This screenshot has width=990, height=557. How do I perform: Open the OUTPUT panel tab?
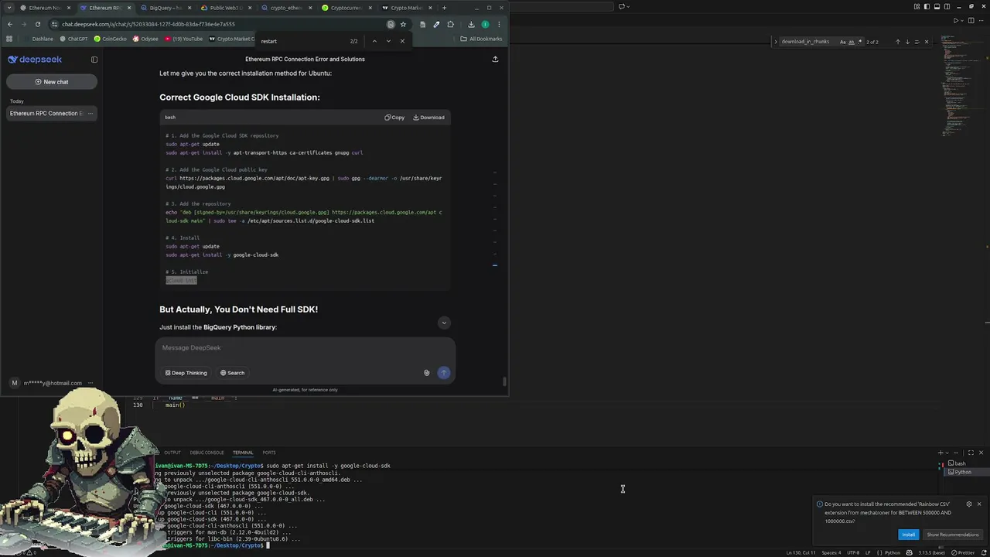pos(172,453)
